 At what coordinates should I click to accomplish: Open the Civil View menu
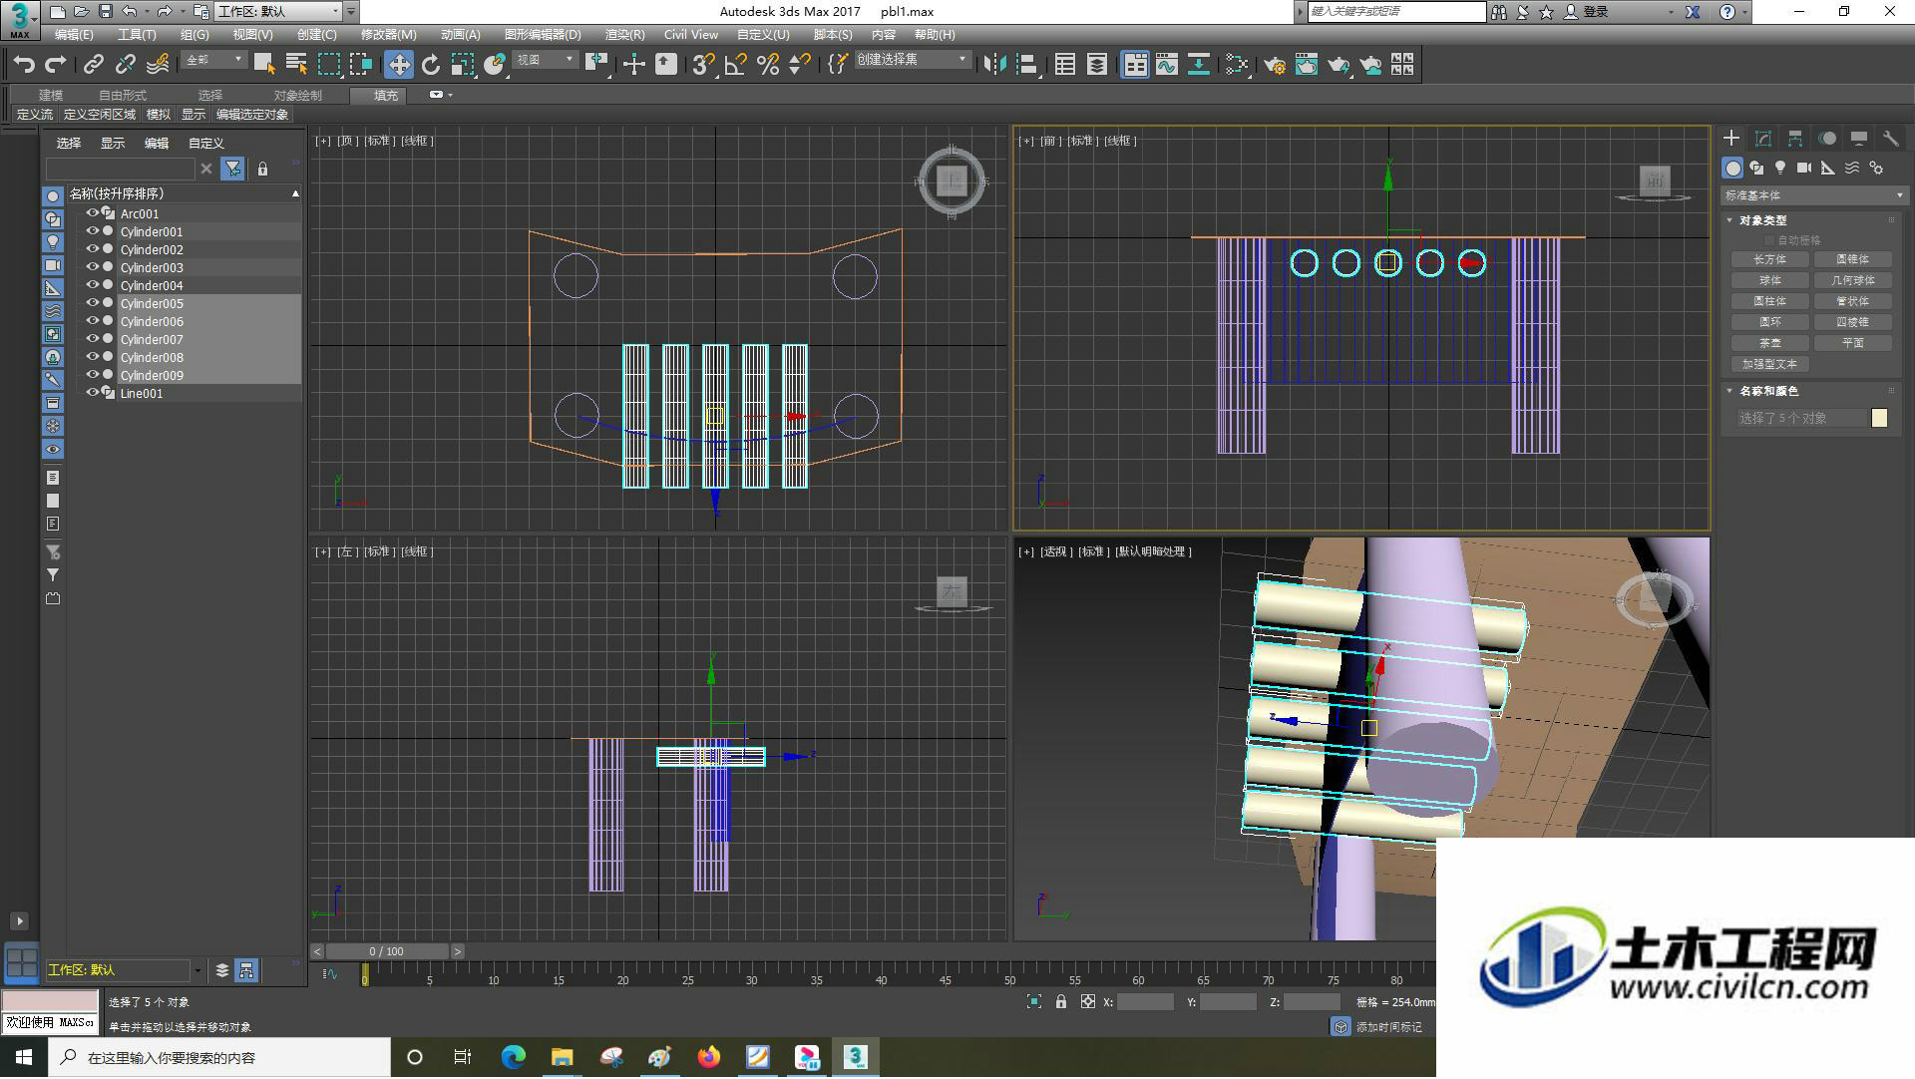point(691,34)
